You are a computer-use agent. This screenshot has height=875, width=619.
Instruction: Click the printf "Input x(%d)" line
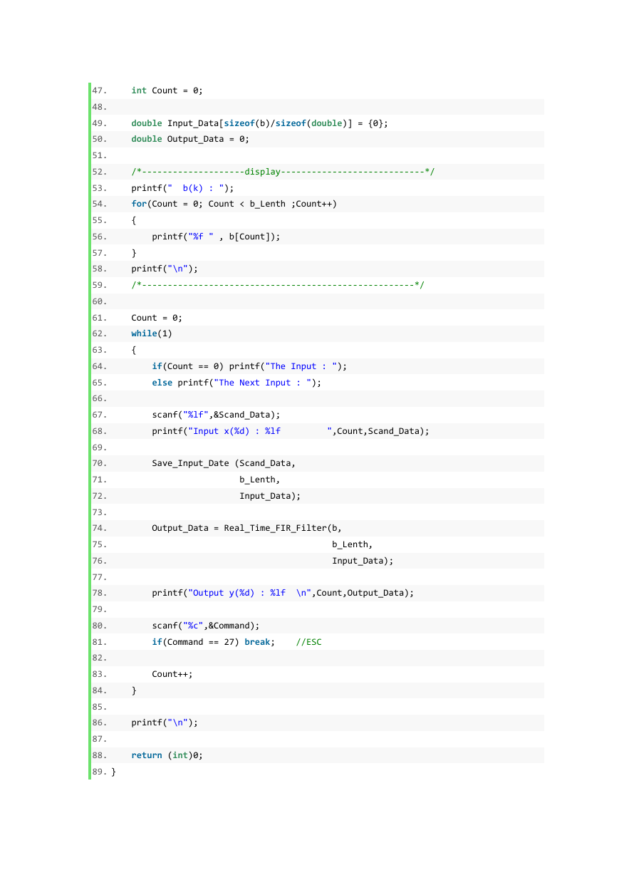pos(291,431)
